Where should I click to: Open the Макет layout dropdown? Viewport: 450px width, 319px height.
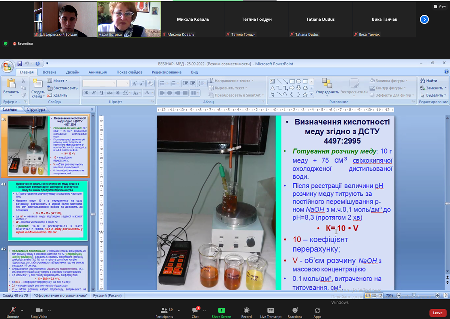[57, 81]
